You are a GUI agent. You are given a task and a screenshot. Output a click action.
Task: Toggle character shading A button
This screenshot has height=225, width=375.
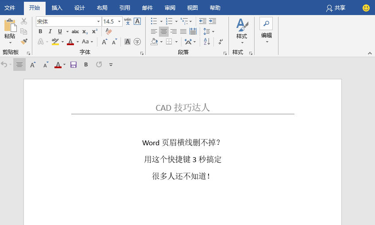point(128,42)
